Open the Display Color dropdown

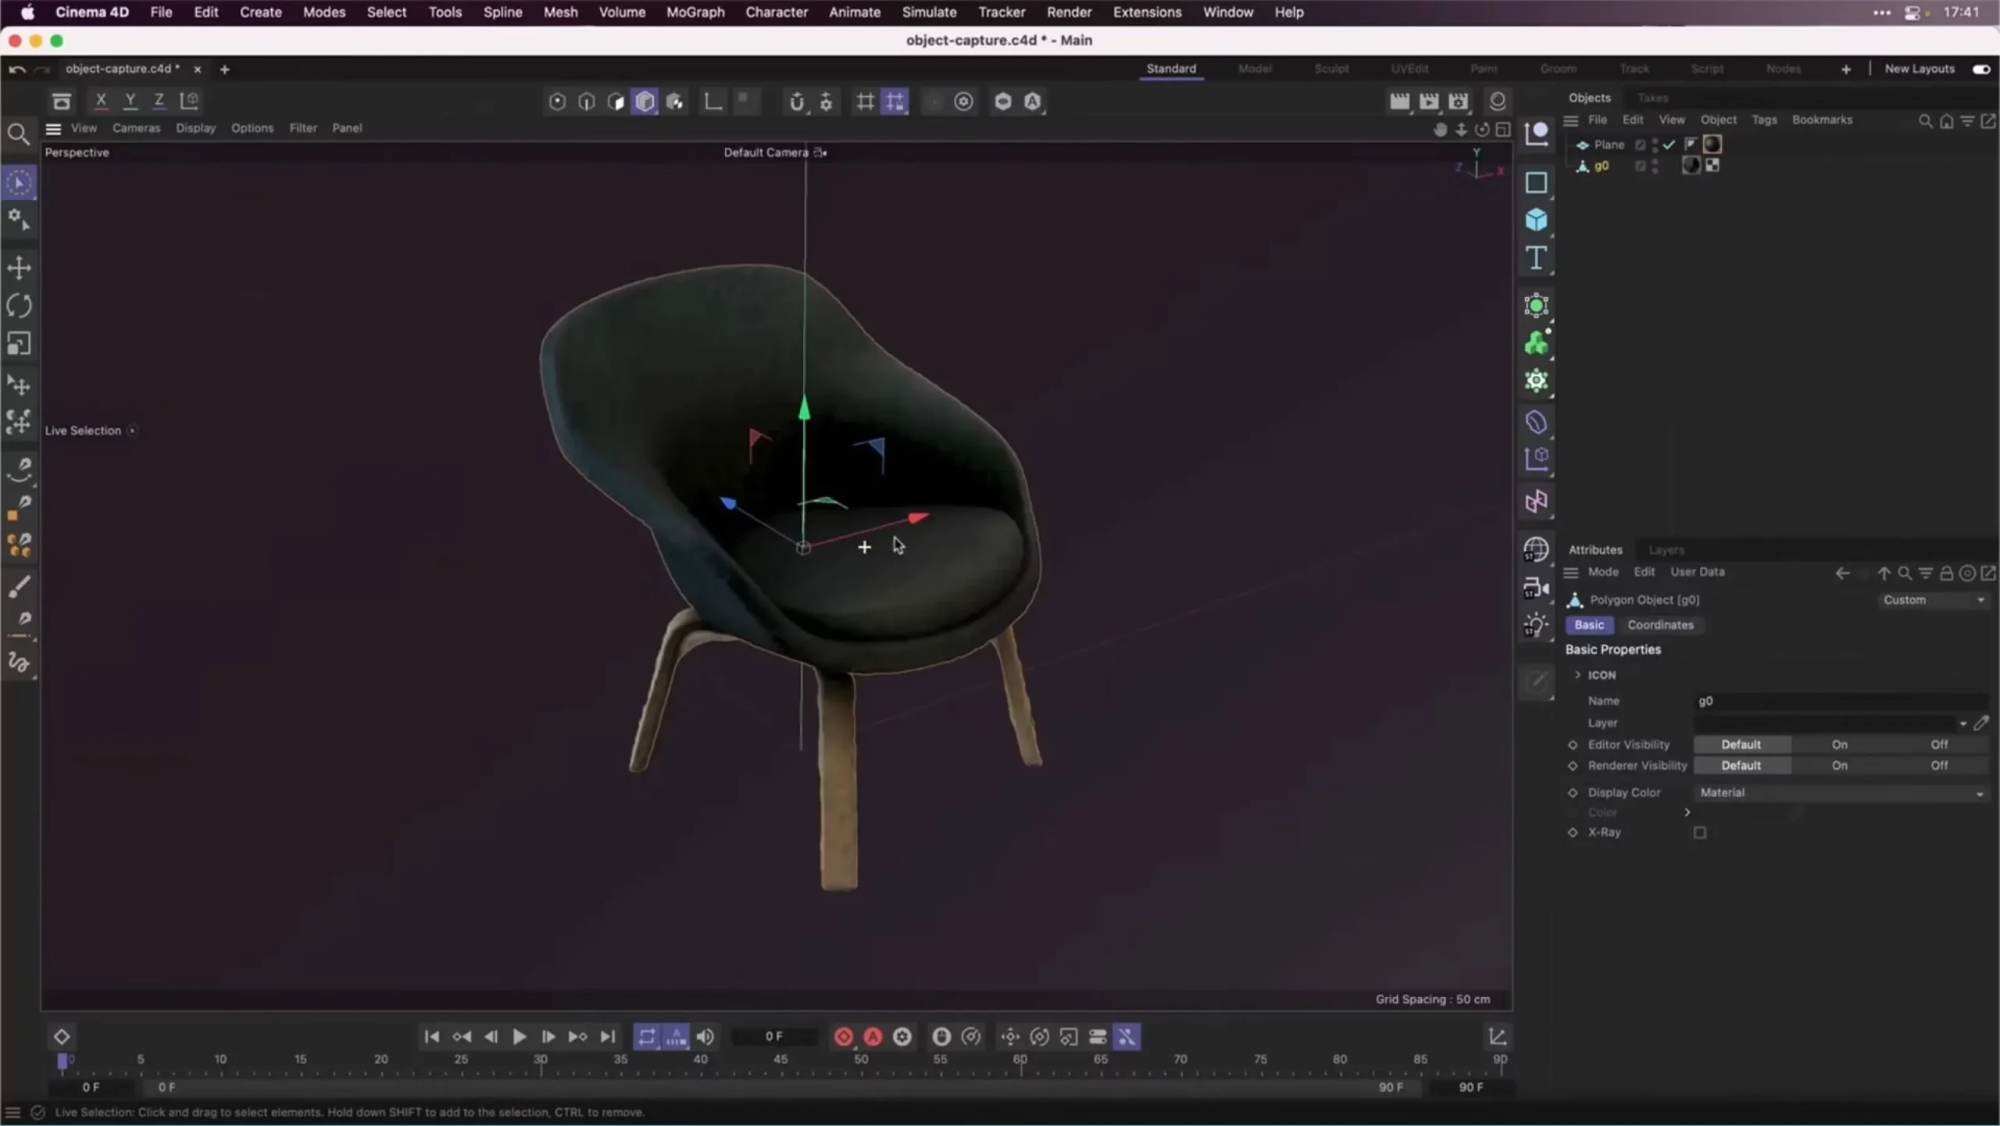pos(1840,792)
